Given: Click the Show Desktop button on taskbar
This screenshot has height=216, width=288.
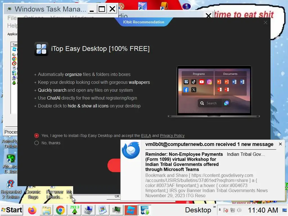Looking at the screenshot, I should click(285, 210).
